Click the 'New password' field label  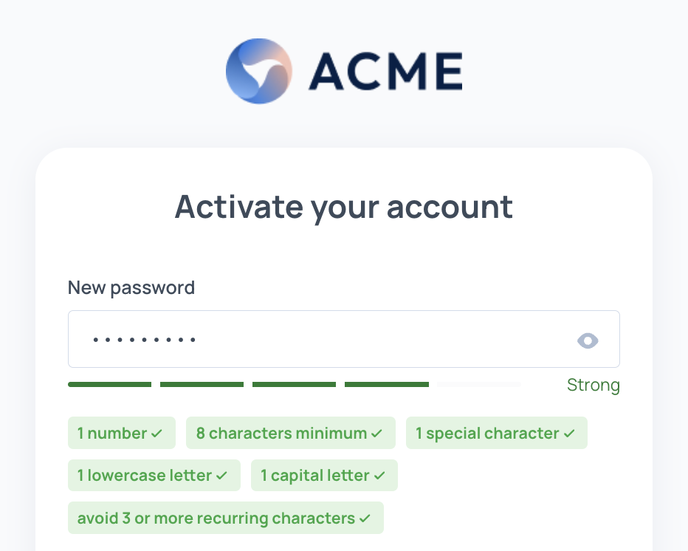click(131, 287)
